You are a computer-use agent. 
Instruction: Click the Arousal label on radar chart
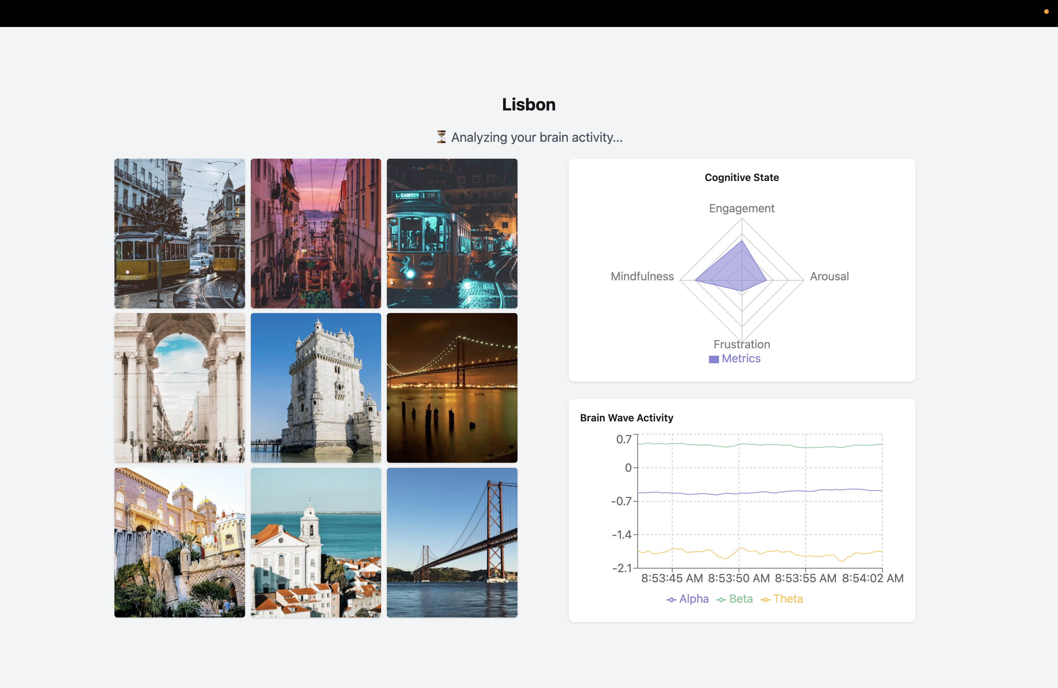pyautogui.click(x=829, y=276)
